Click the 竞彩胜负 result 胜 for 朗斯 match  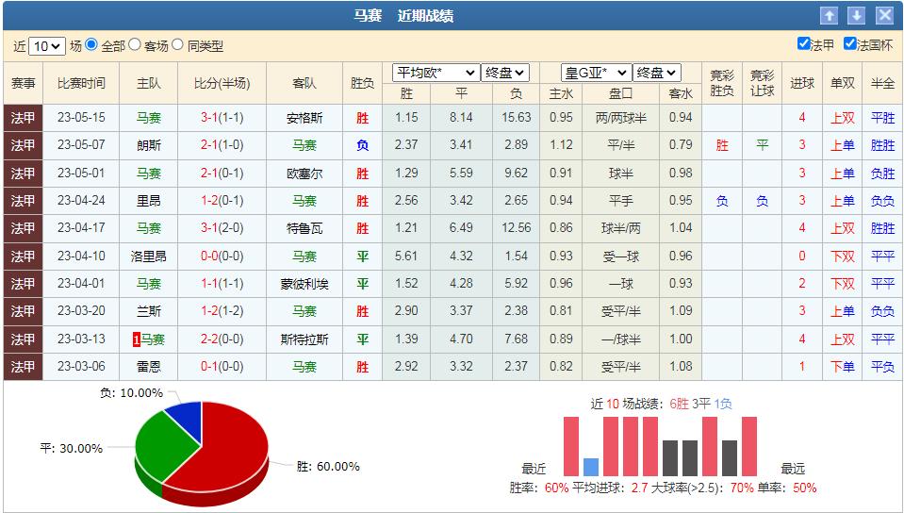pos(722,145)
